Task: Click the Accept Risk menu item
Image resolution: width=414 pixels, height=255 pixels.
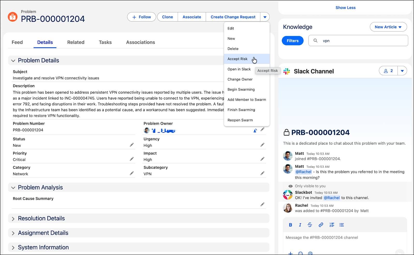Action: (247, 59)
